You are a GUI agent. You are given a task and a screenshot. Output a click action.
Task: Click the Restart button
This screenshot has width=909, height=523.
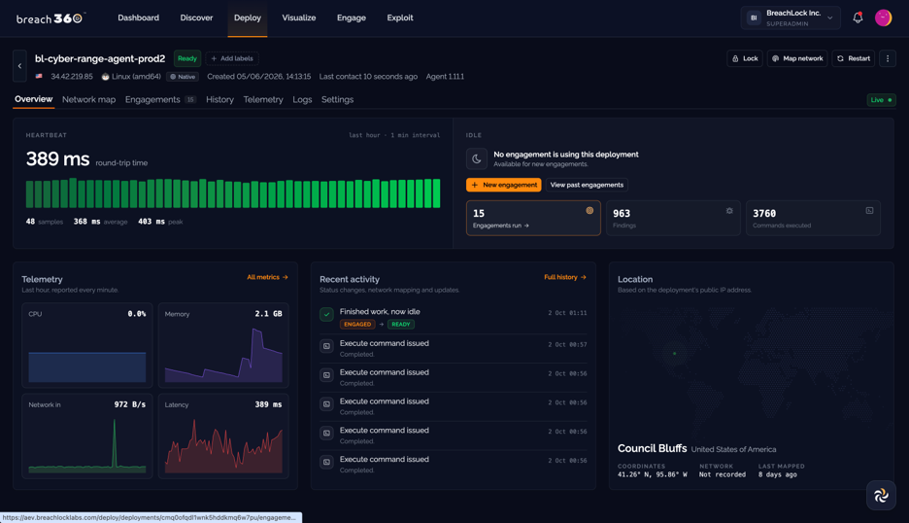854,58
